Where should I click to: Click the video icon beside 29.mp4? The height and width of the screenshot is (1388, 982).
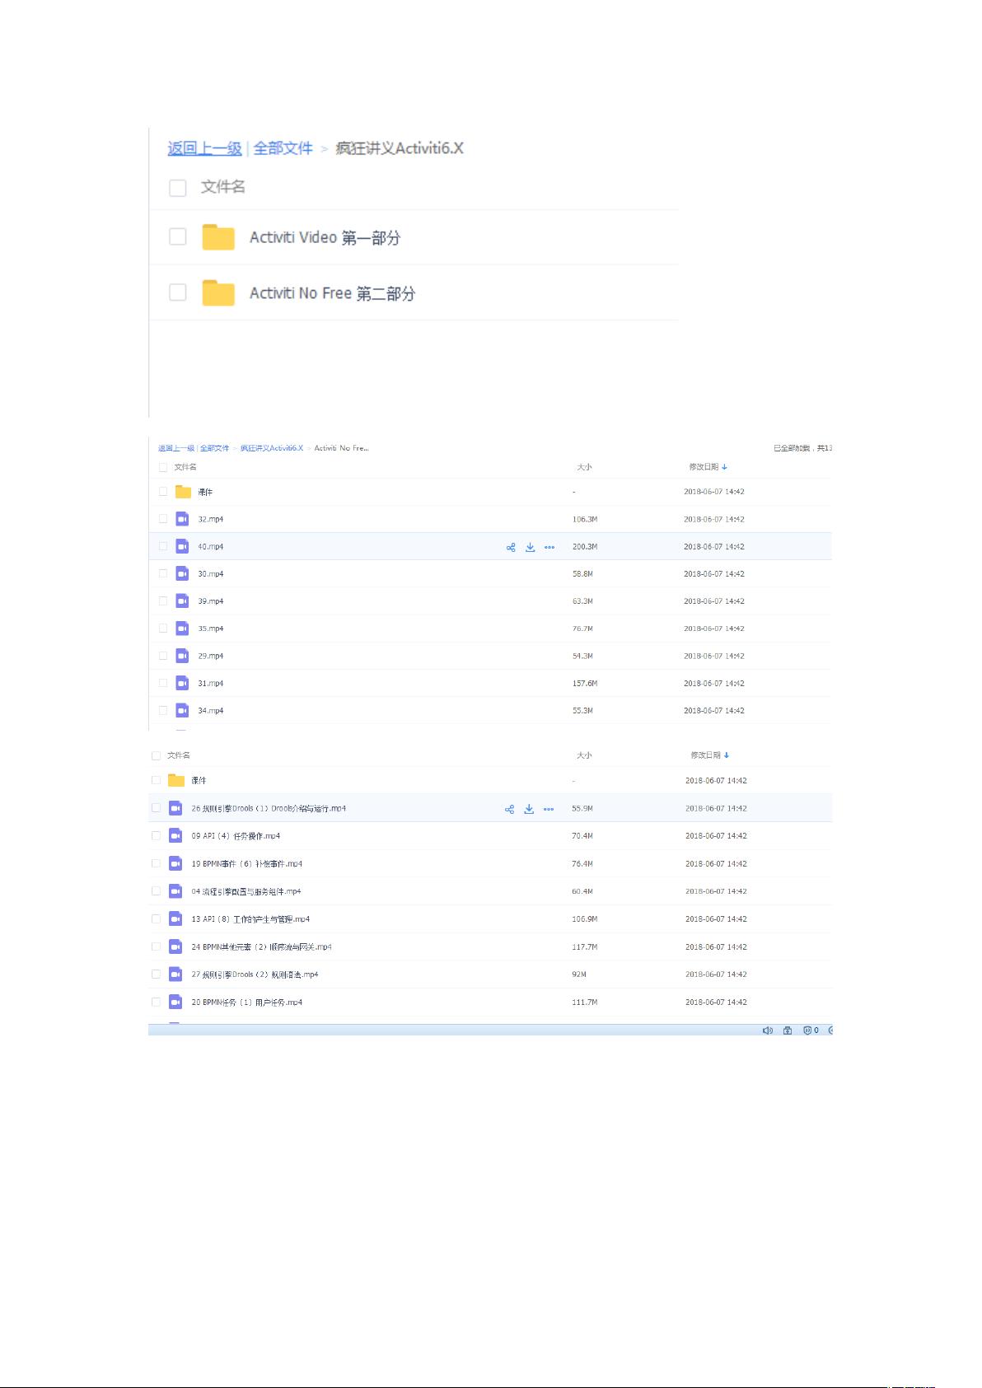[182, 657]
